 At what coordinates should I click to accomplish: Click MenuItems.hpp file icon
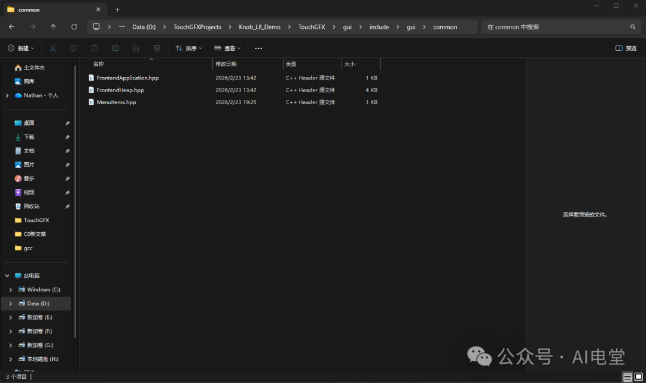click(x=92, y=102)
